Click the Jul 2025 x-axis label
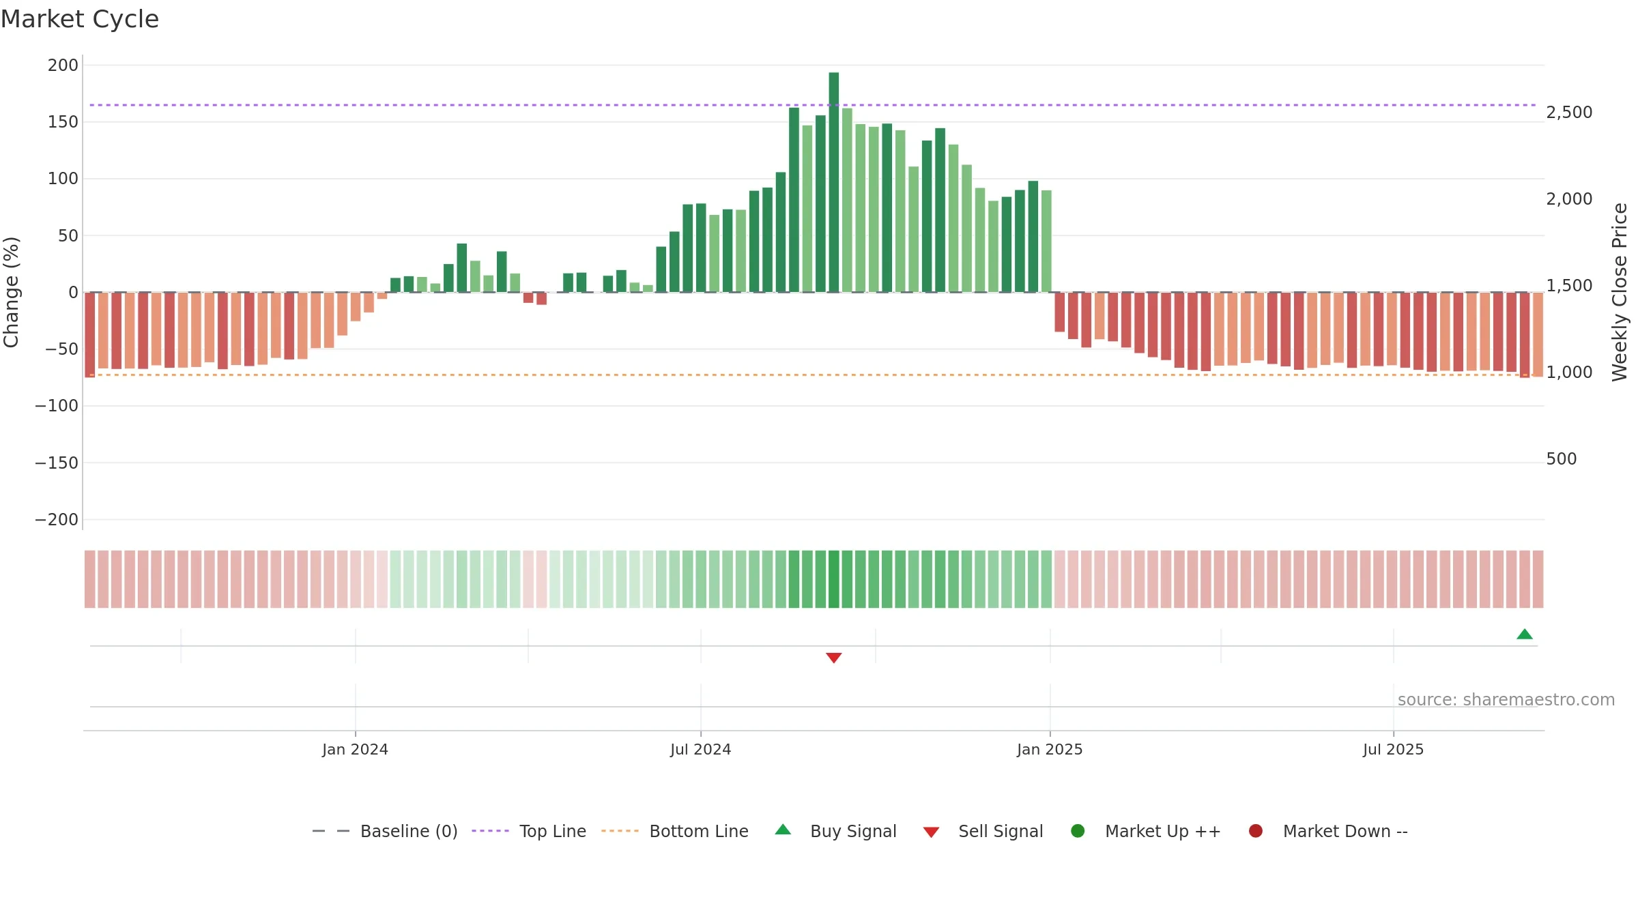The width and height of the screenshot is (1638, 921). (1394, 750)
